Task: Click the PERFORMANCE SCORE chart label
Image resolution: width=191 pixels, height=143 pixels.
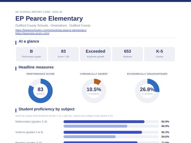Action: point(41,74)
